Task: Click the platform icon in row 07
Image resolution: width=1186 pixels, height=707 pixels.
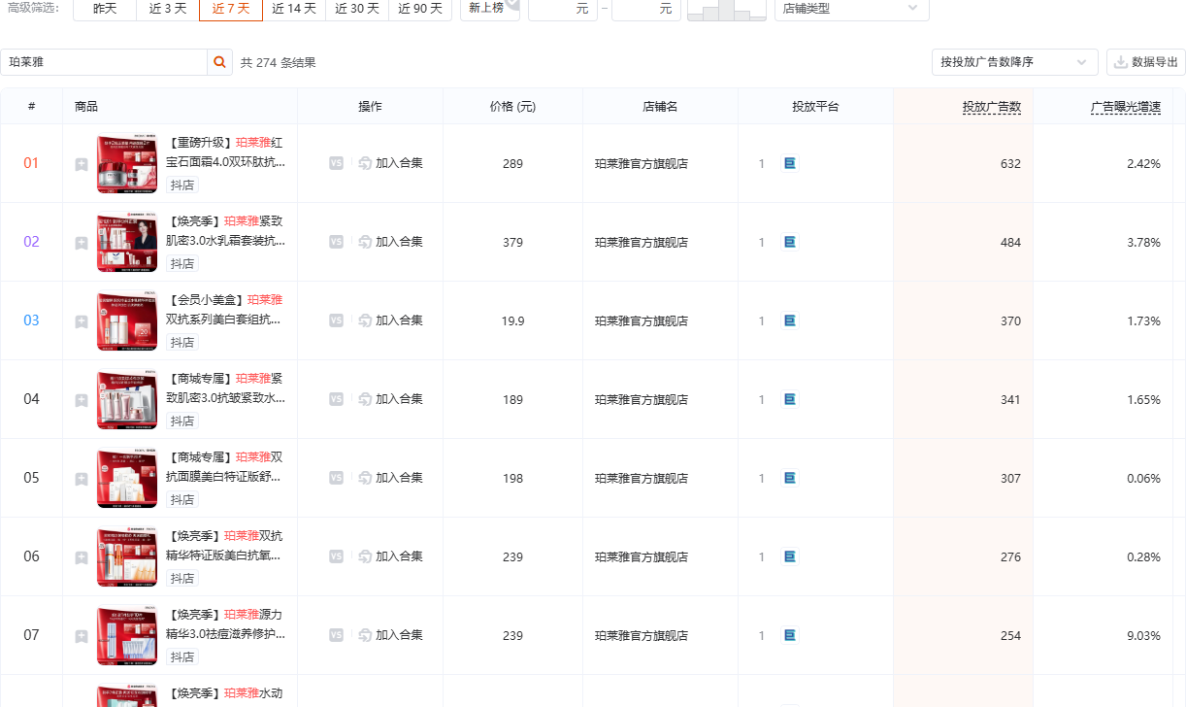Action: pos(790,635)
